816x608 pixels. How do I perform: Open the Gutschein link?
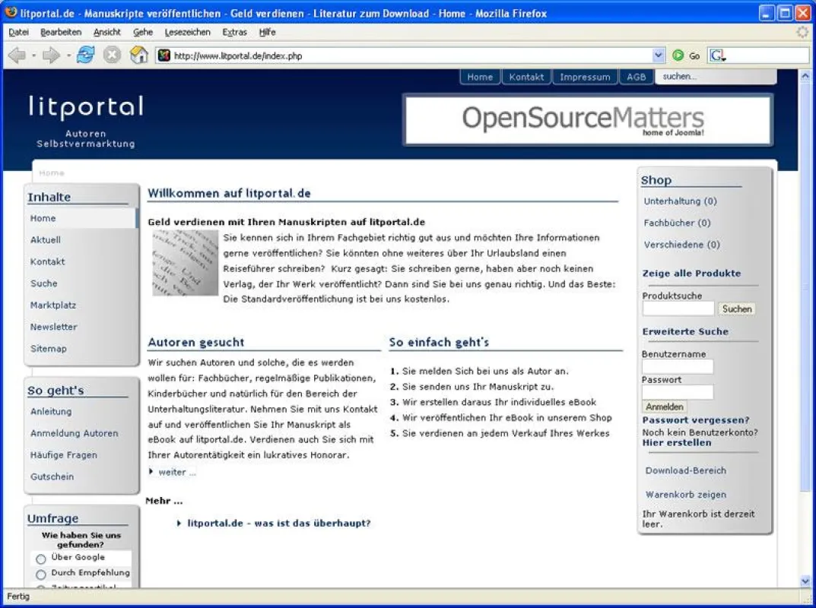pyautogui.click(x=52, y=477)
